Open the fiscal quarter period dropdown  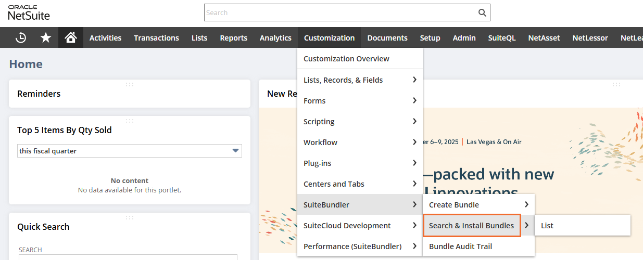pyautogui.click(x=130, y=151)
